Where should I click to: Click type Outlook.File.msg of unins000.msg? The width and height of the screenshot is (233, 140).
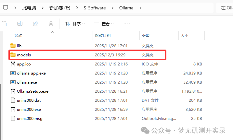click(159, 119)
